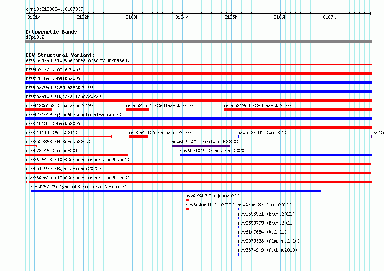The image size is (384, 271).
Task: Open nsv526669 (Shaikh2009) variant label
Action: point(54,78)
